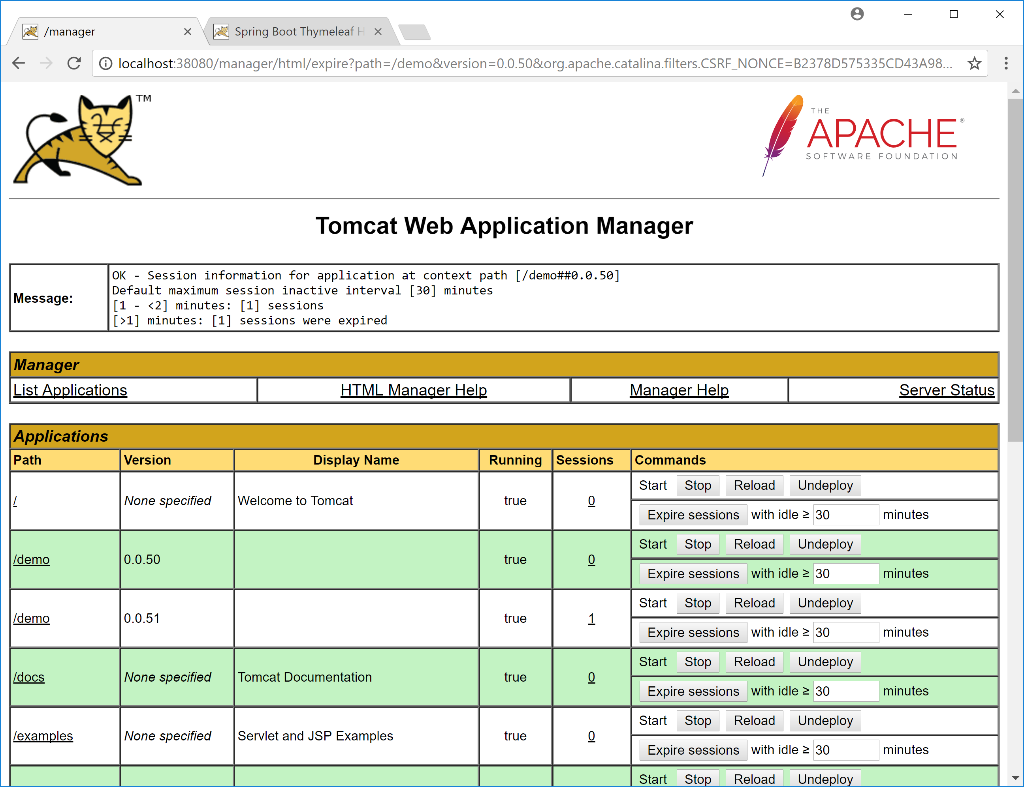Click the site information icon
This screenshot has height=787, width=1024.
106,63
